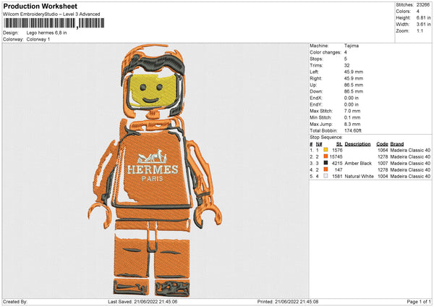Screen dimensions: 434x307
Task: Click 'Wilcom EmbroideryStudio – Level 3 Advanced' text
Action: click(51, 14)
